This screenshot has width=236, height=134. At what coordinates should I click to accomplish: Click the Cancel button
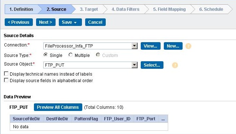pos(95,22)
